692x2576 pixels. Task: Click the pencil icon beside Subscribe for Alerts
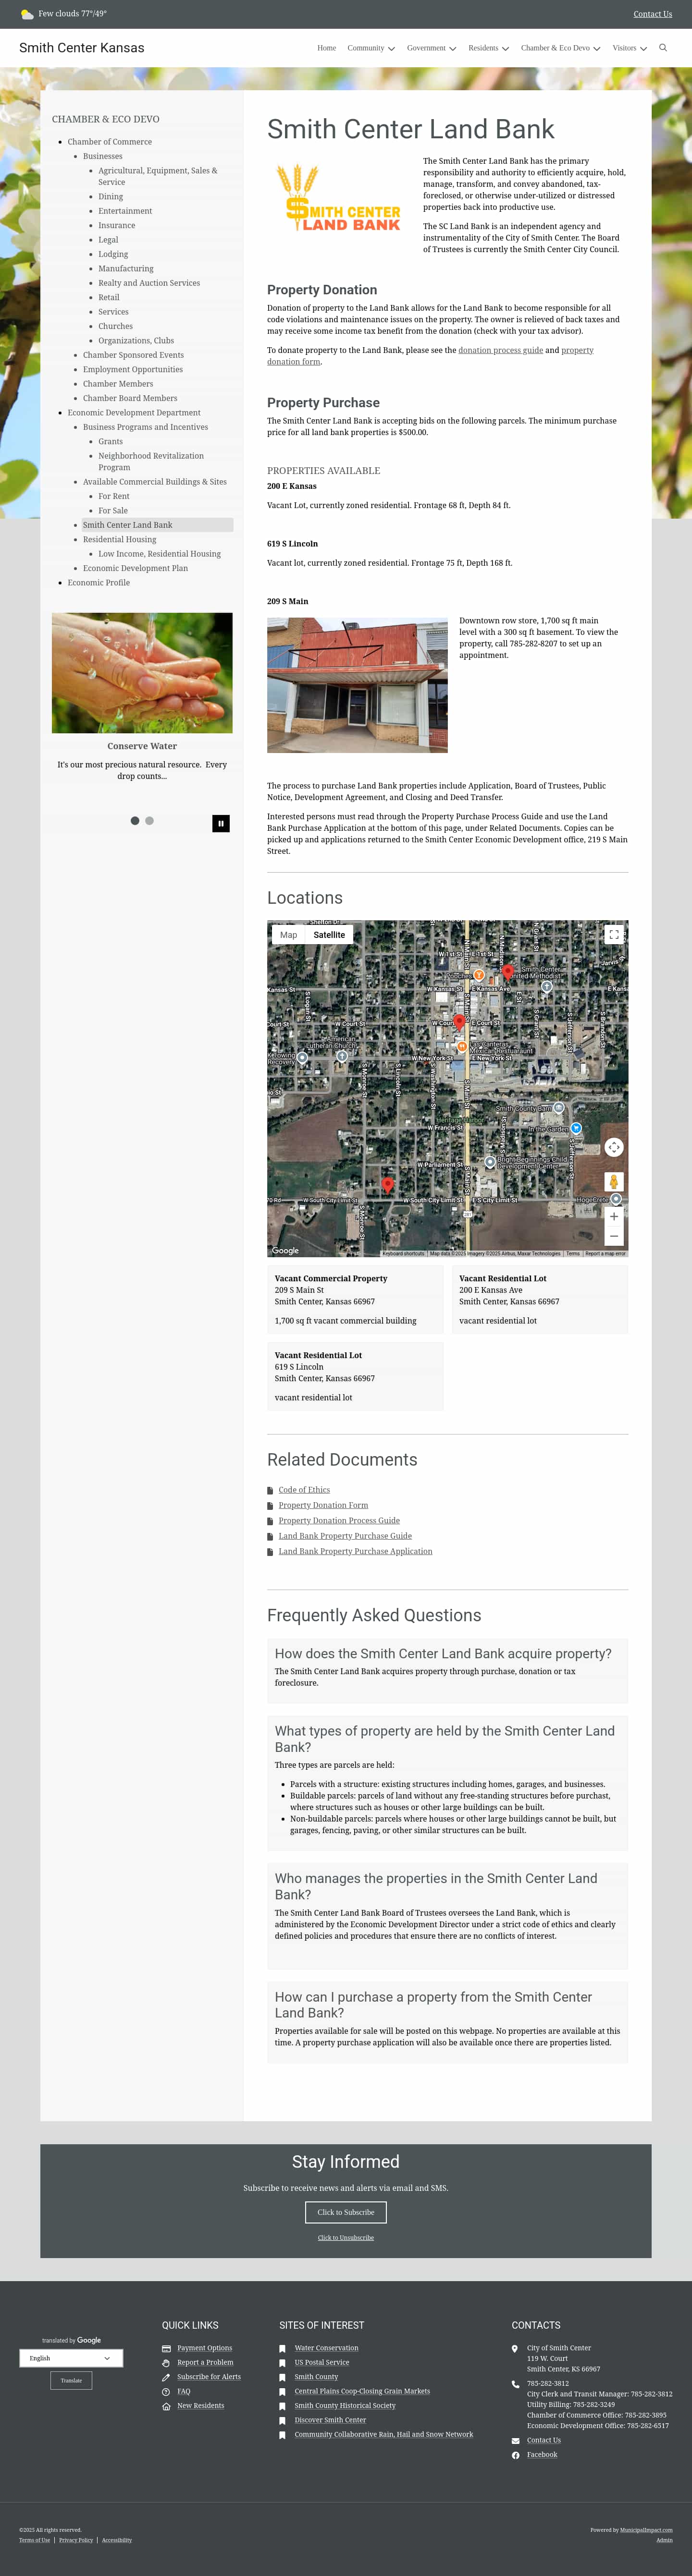pos(166,2377)
